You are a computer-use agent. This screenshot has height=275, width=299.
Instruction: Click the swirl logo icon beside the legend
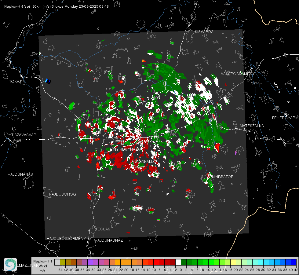coord(10,265)
